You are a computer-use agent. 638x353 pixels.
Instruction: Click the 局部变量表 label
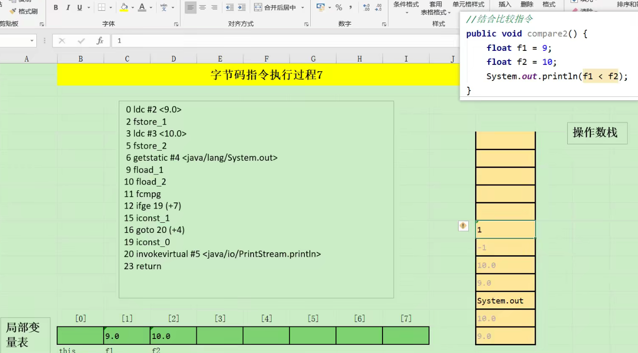(x=25, y=335)
